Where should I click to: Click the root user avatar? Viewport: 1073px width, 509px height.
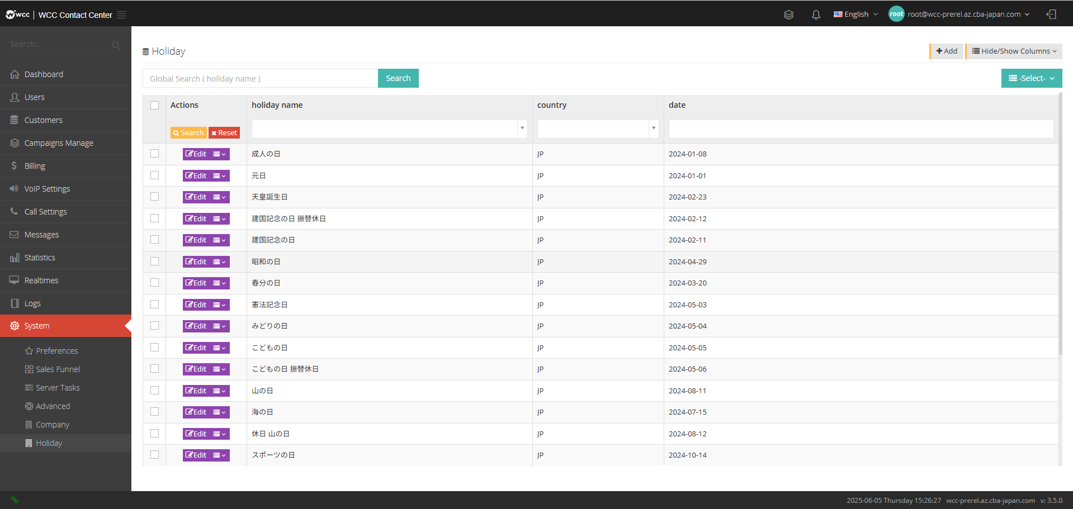[x=896, y=14]
